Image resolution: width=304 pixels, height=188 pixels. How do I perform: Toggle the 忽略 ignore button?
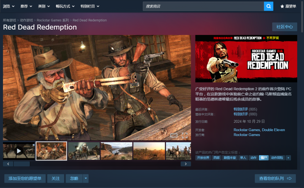(x=74, y=179)
